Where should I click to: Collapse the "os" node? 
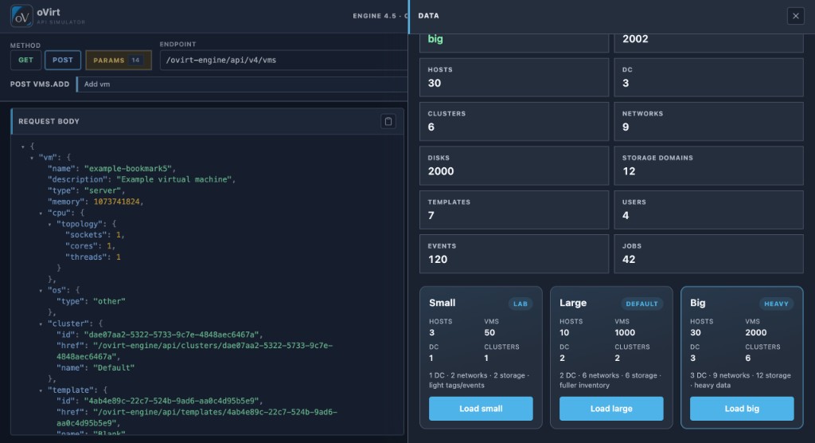click(x=41, y=291)
